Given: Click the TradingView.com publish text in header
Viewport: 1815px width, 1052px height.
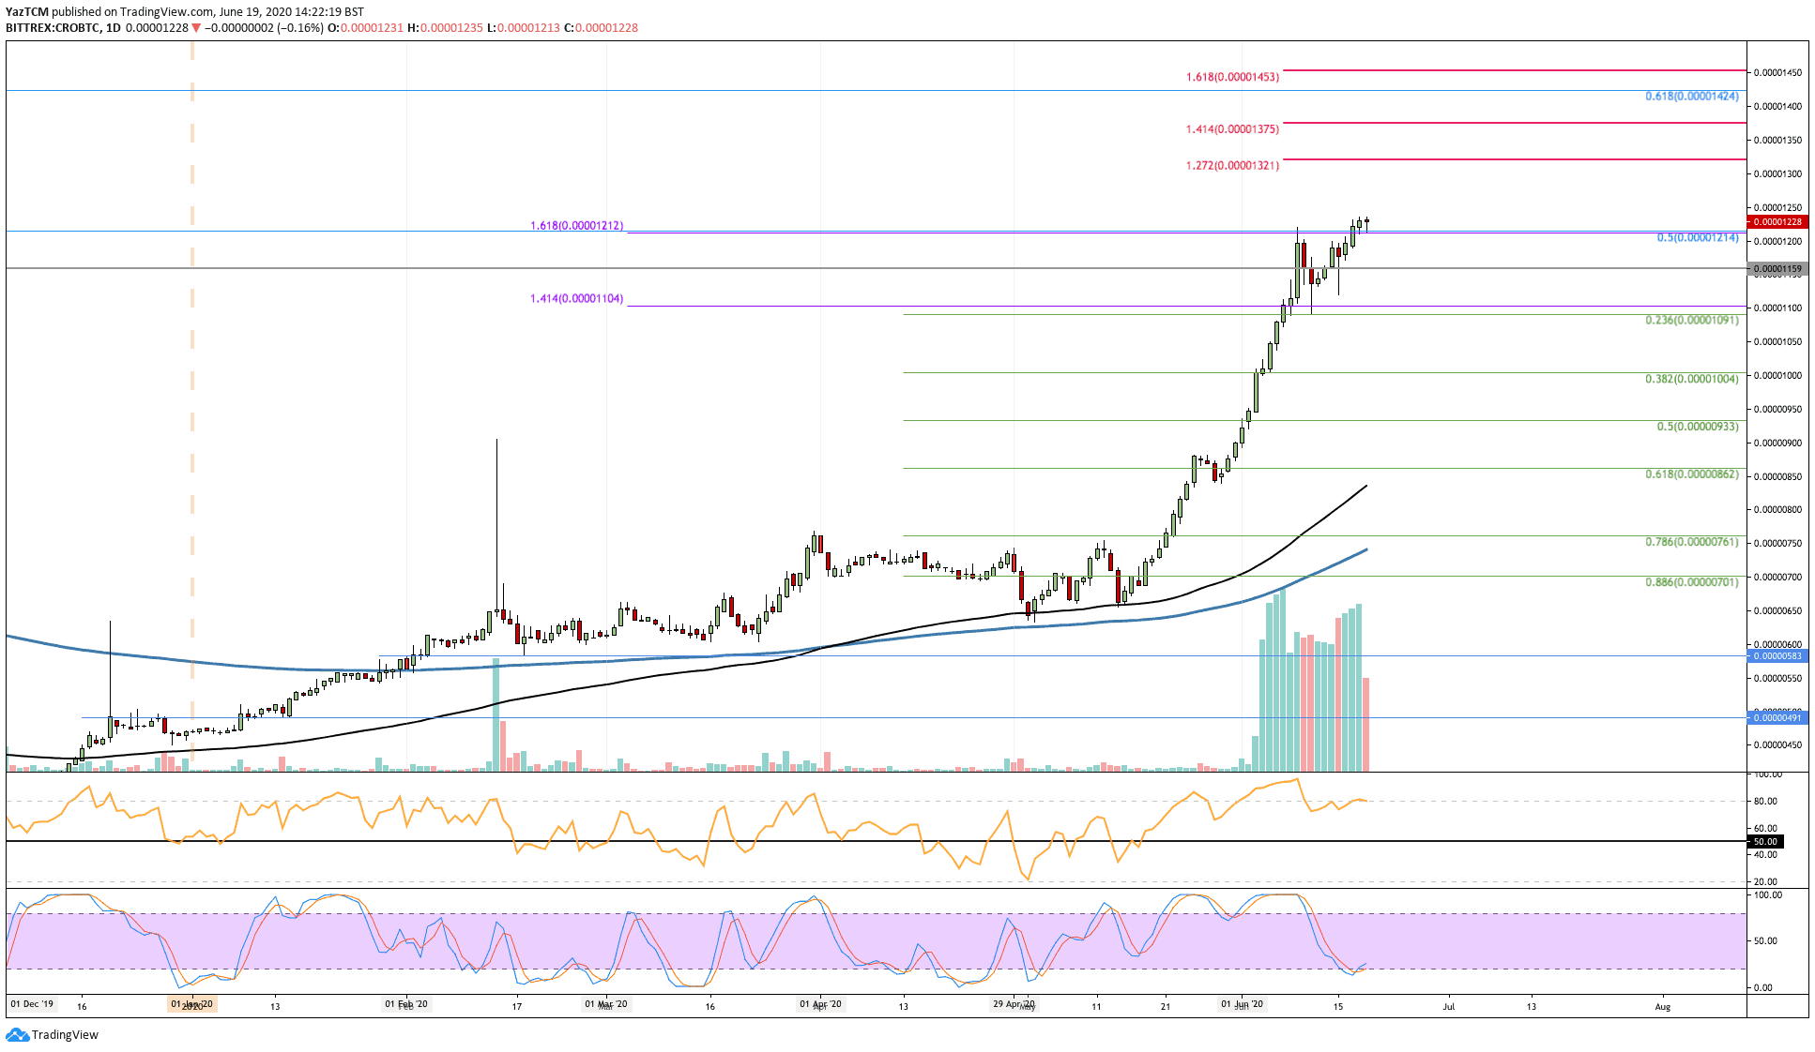Looking at the screenshot, I should click(x=167, y=12).
